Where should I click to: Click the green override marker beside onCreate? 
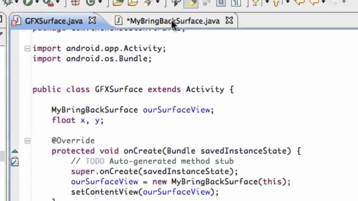pyautogui.click(x=15, y=151)
